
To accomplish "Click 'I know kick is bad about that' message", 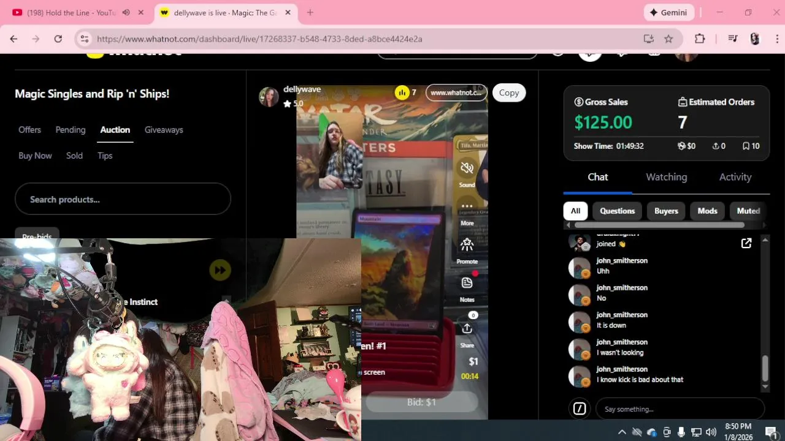I will click(x=640, y=380).
